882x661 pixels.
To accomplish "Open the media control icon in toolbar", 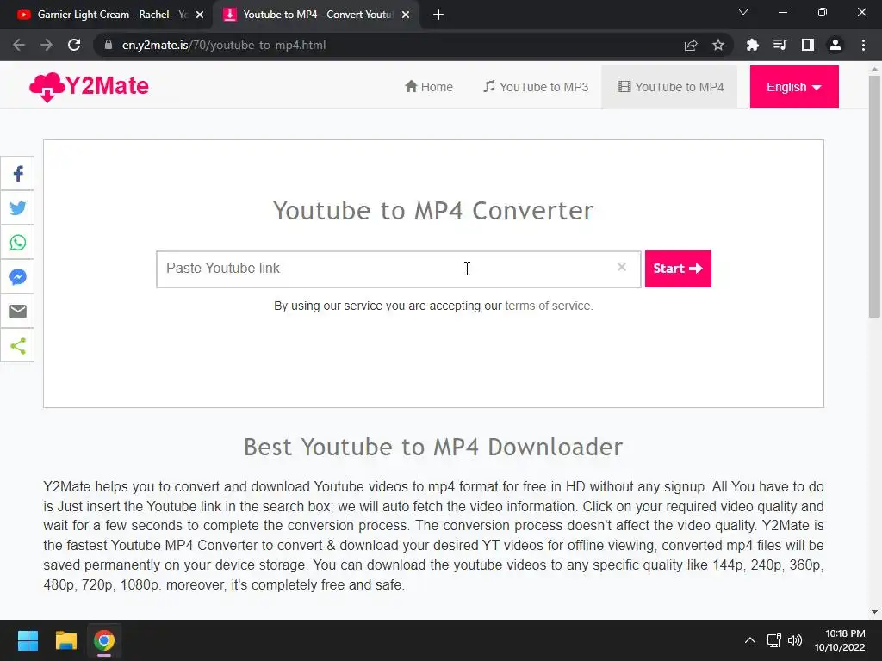I will point(780,45).
